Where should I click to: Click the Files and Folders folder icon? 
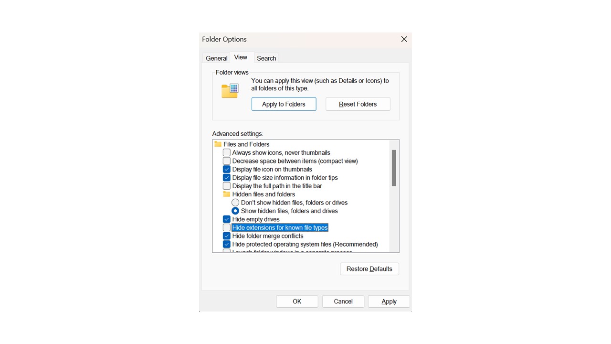218,144
